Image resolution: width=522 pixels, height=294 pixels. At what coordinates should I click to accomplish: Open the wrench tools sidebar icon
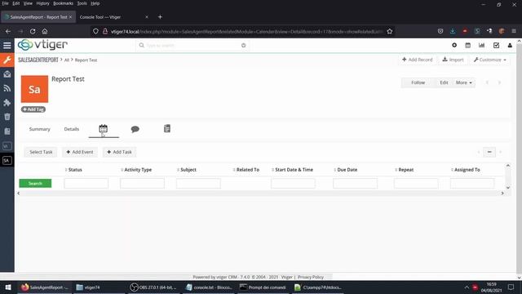(x=7, y=60)
